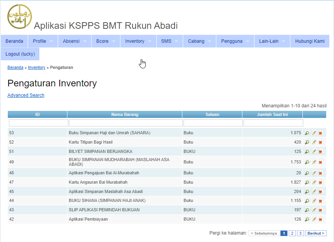Click Logout (lucky) in the menu
The width and height of the screenshot is (334, 242).
[x=20, y=54]
